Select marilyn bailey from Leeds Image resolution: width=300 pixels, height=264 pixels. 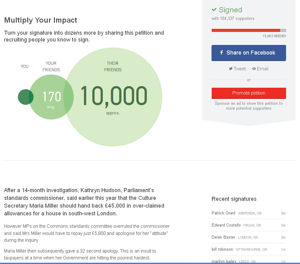[x=224, y=261]
